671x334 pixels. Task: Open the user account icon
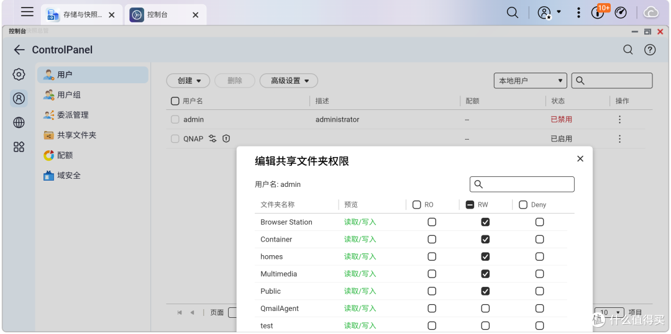[x=544, y=13]
